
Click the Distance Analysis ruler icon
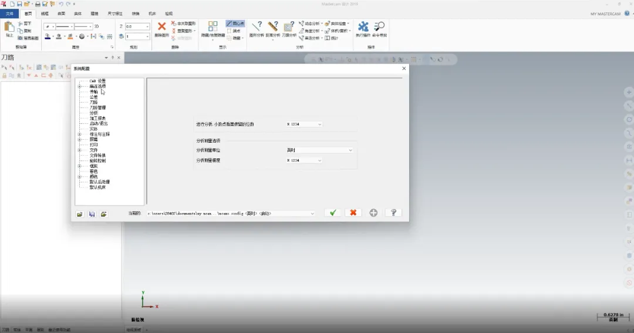pyautogui.click(x=273, y=26)
